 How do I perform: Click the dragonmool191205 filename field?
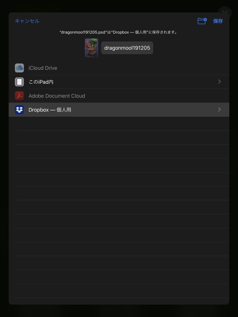tap(127, 48)
